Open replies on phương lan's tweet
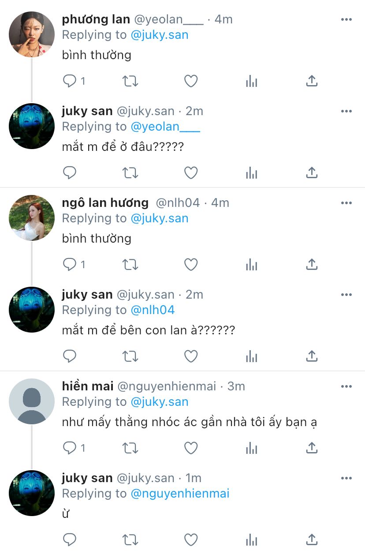Image resolution: width=365 pixels, height=554 pixels. [x=74, y=81]
